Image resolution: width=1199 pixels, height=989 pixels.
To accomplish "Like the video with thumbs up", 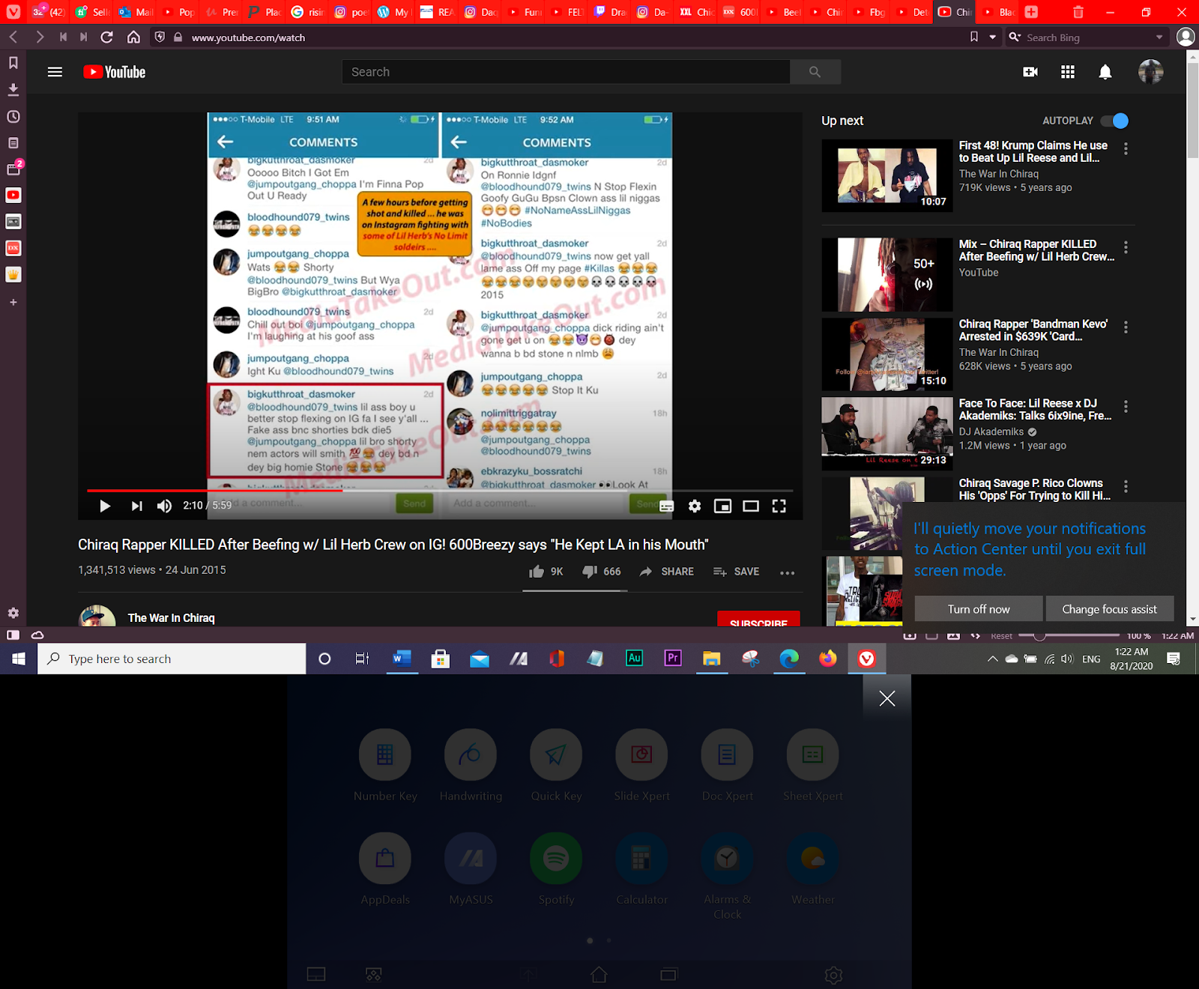I will click(537, 572).
